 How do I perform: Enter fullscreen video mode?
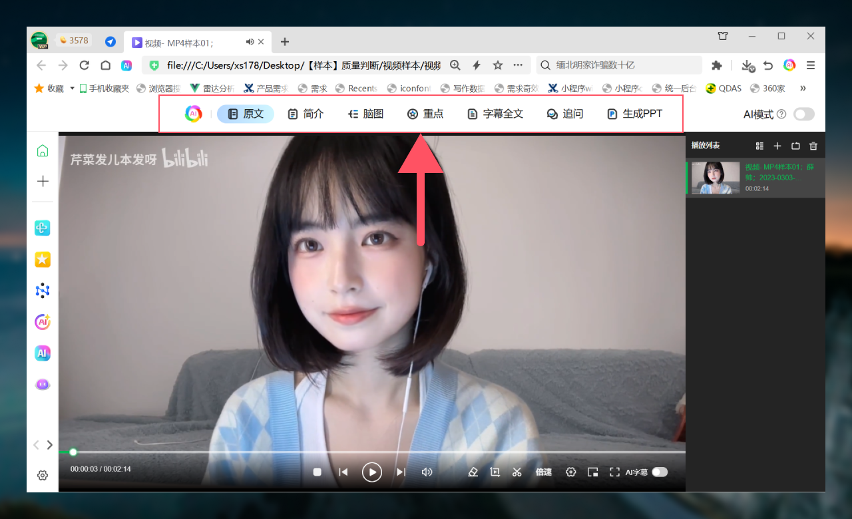pyautogui.click(x=614, y=472)
